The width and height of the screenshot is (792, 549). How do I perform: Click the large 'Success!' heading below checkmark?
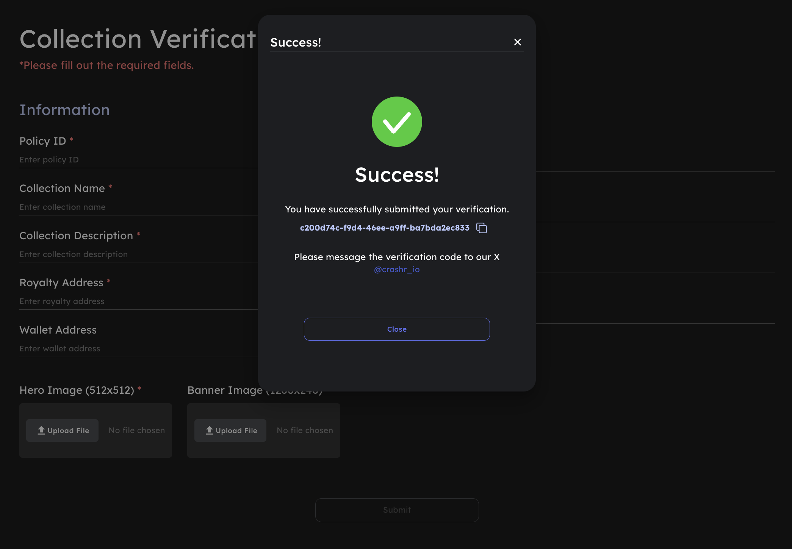click(397, 175)
